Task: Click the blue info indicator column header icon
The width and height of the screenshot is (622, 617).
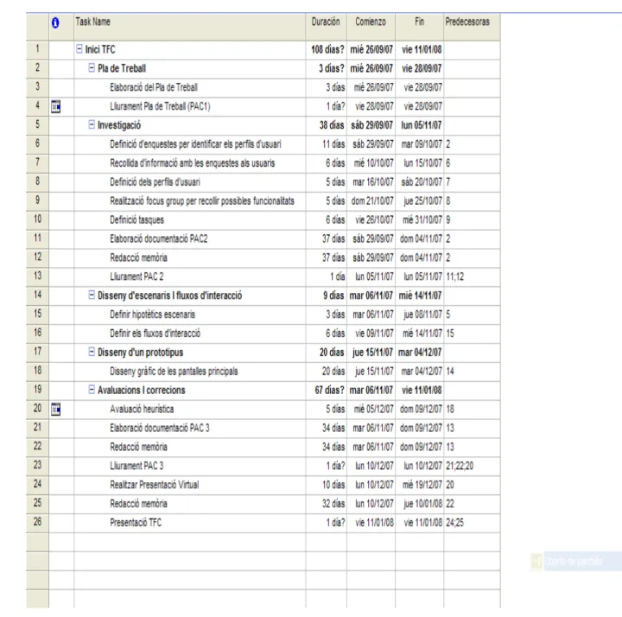Action: point(55,23)
